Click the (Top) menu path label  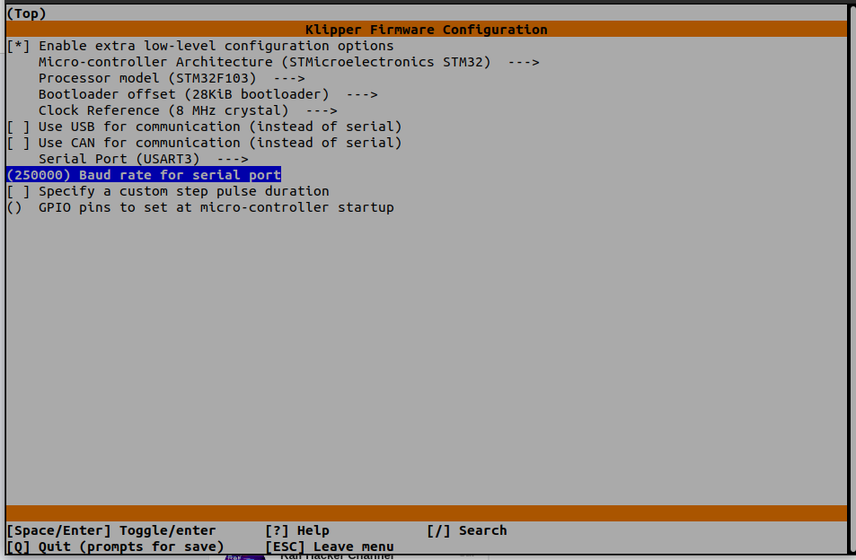pos(26,13)
